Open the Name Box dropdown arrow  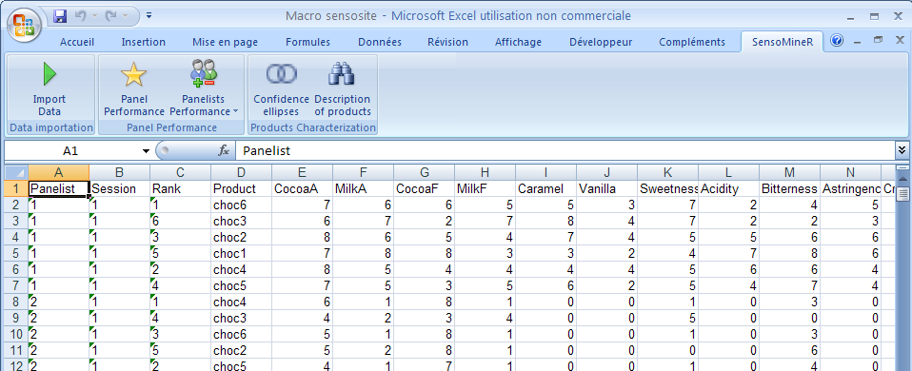[x=146, y=151]
